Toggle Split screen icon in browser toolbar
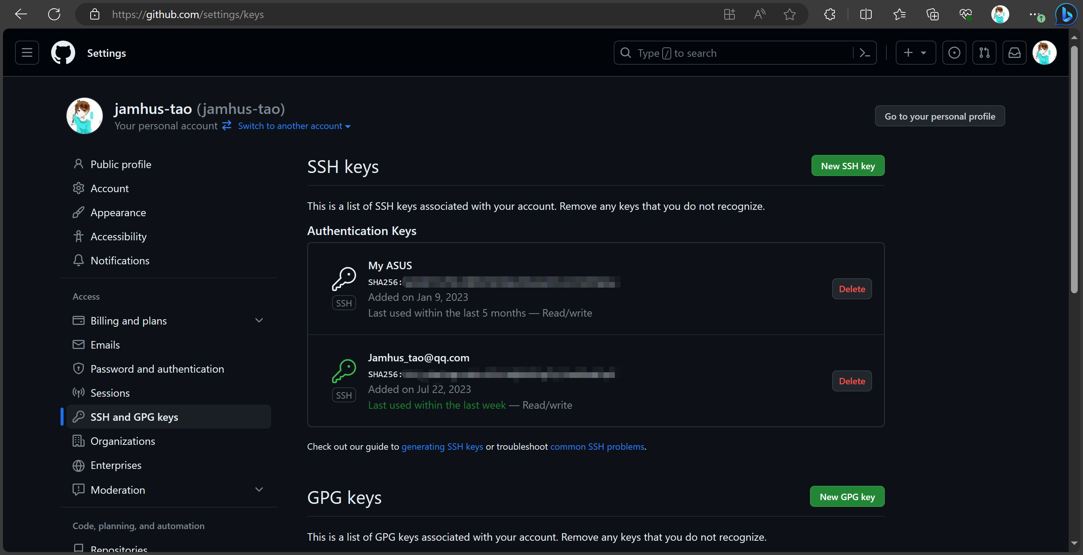Screen dimensions: 1083x555 click(866, 14)
